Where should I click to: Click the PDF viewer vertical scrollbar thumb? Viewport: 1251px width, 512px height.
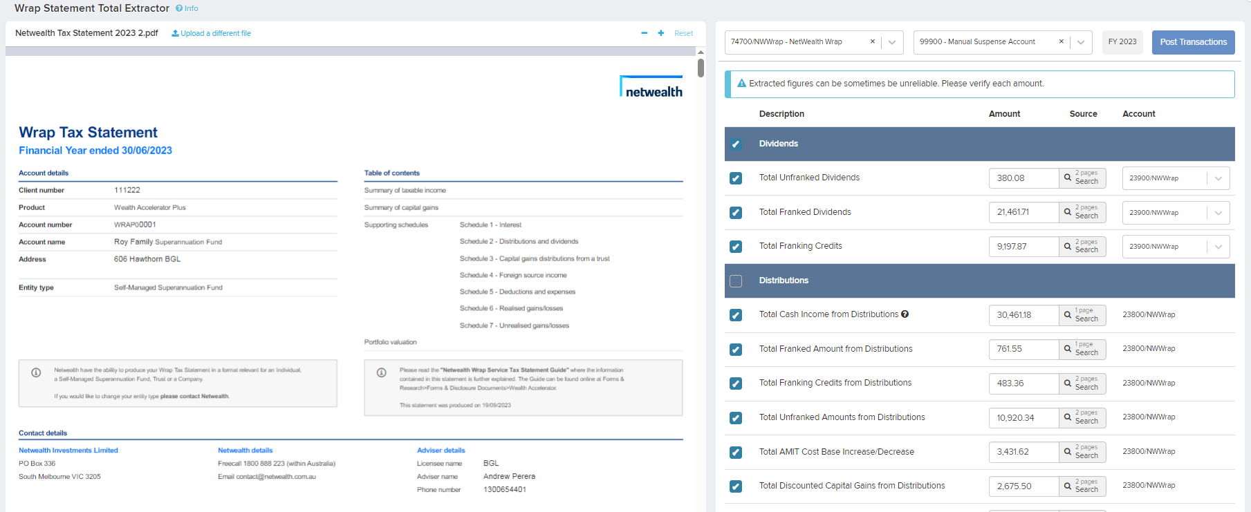[x=701, y=68]
